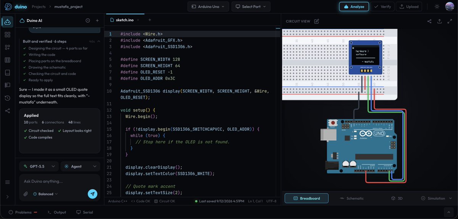Click the Circuit OK status indicator

[164, 201]
